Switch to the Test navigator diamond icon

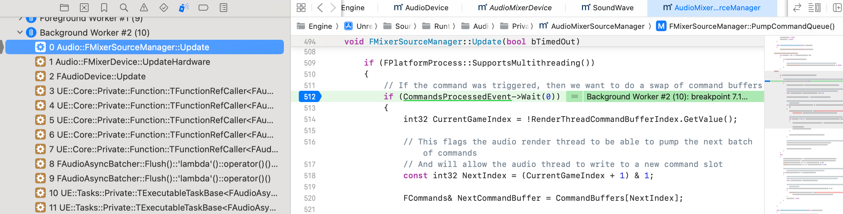tap(163, 8)
